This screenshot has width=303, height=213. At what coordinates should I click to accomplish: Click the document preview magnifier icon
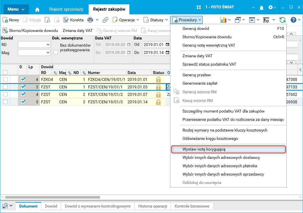pyautogui.click(x=47, y=20)
